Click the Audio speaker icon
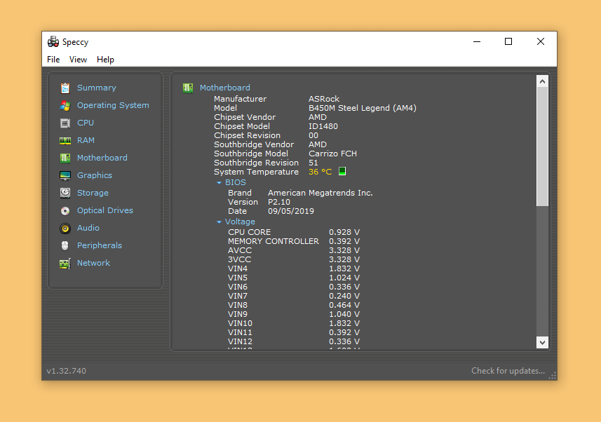The height and width of the screenshot is (422, 601). 65,229
